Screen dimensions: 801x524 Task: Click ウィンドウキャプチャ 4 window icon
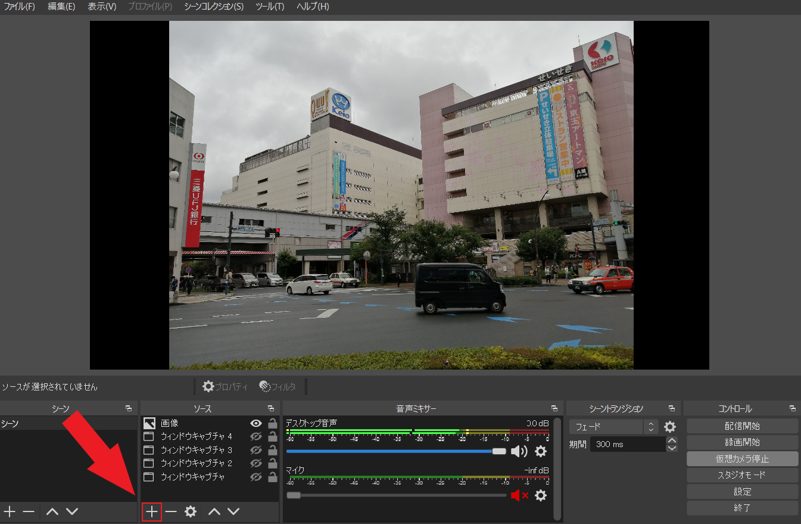149,436
